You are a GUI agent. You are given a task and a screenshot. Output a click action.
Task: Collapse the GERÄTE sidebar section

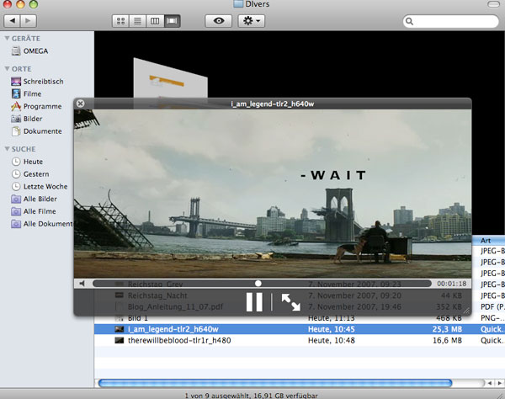tap(7, 39)
